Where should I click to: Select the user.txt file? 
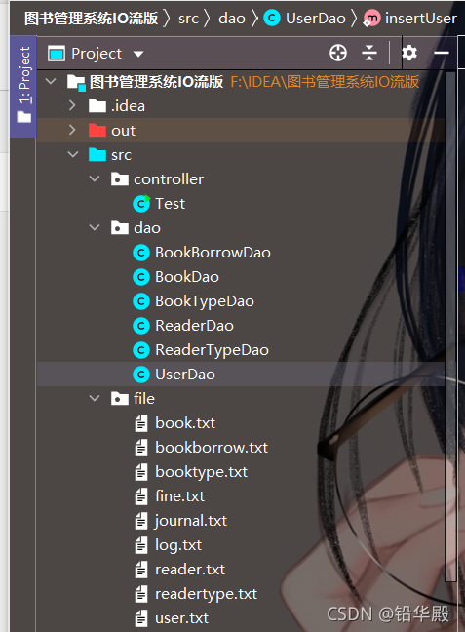pyautogui.click(x=181, y=618)
